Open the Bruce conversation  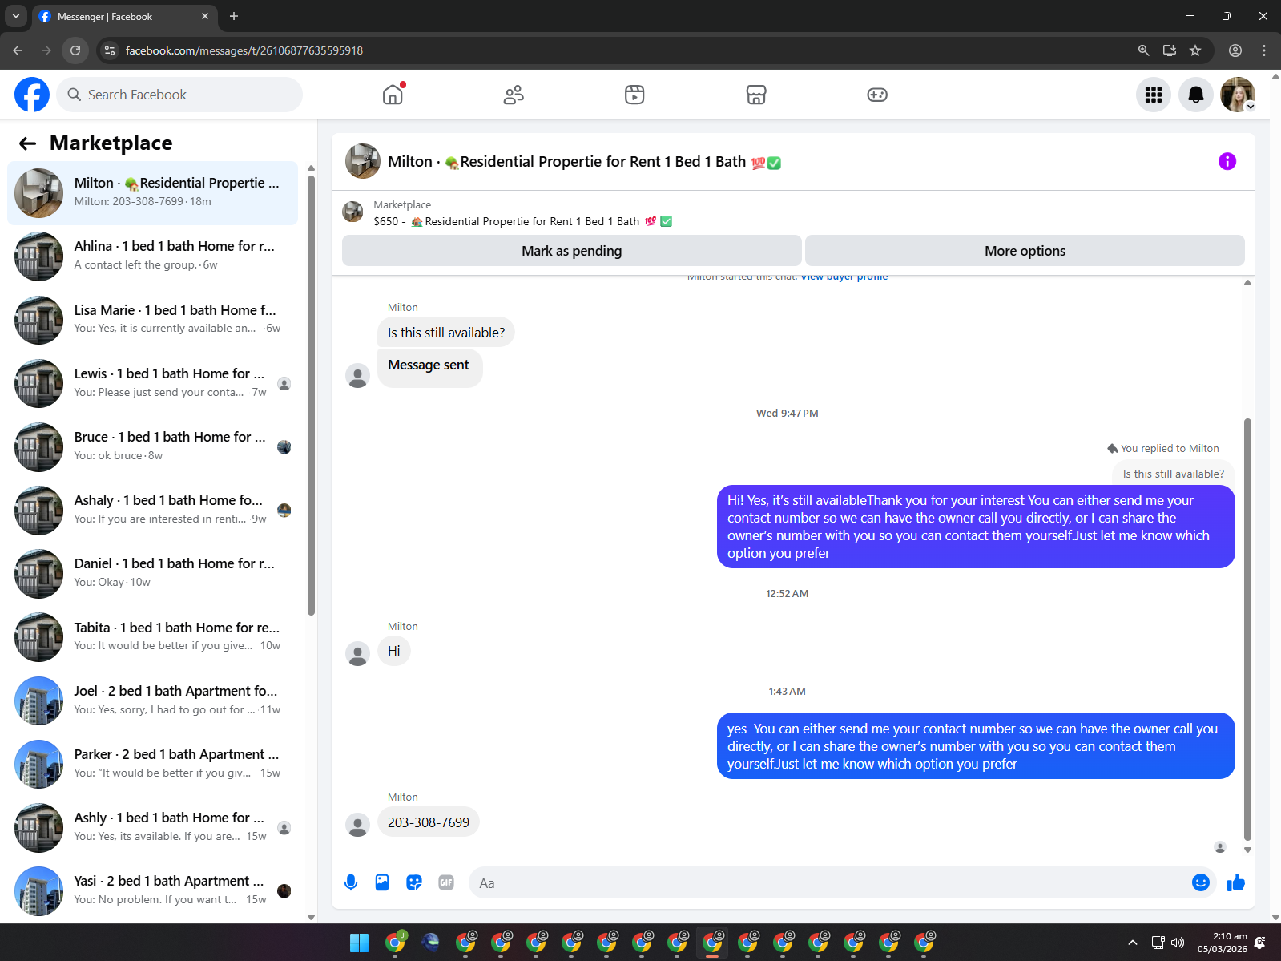pyautogui.click(x=152, y=446)
